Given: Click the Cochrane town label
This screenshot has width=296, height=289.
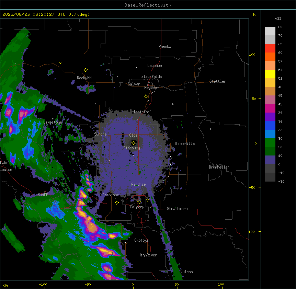Looking at the screenshot, I should coord(111,195).
